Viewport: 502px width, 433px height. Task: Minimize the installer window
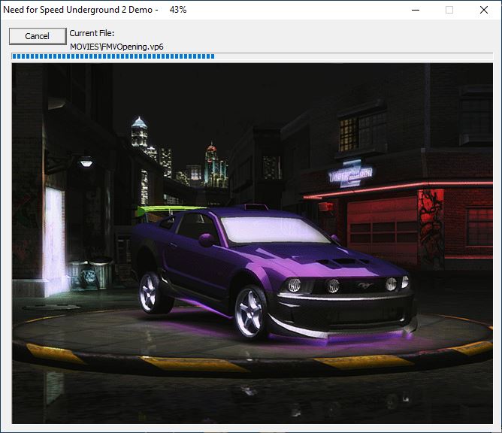tap(416, 10)
